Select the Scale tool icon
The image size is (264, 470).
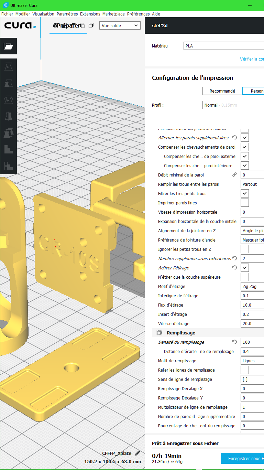click(8, 83)
